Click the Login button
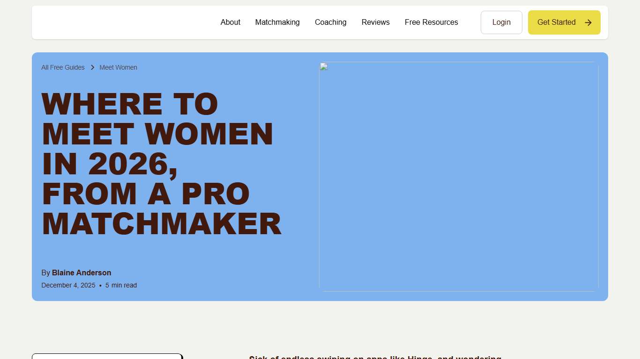Viewport: 640px width, 359px height. [501, 22]
